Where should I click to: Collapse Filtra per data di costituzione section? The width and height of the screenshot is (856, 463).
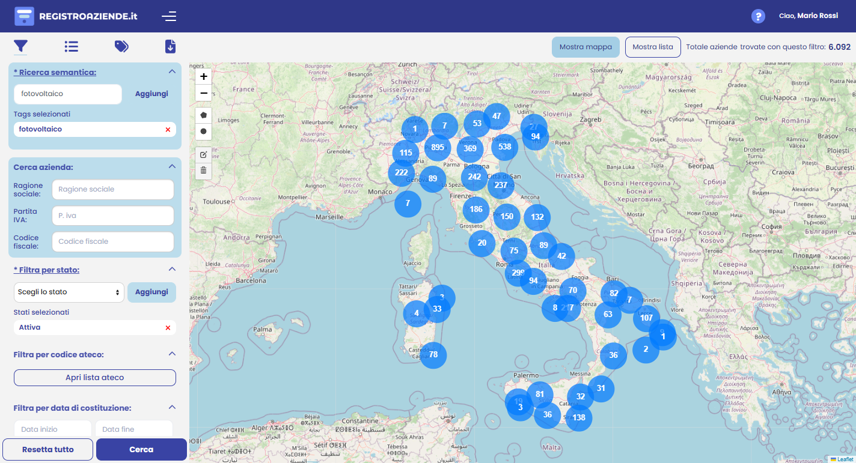pos(172,407)
